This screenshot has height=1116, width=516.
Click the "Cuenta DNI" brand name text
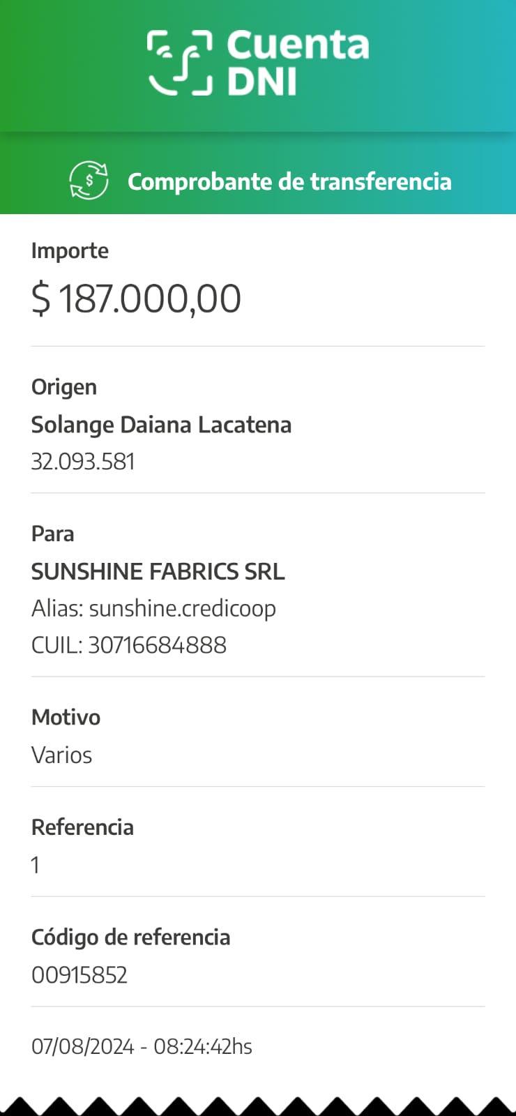pos(297,63)
